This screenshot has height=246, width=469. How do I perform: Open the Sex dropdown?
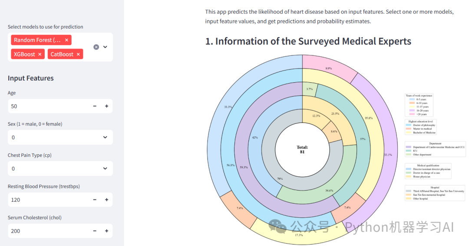click(60, 137)
